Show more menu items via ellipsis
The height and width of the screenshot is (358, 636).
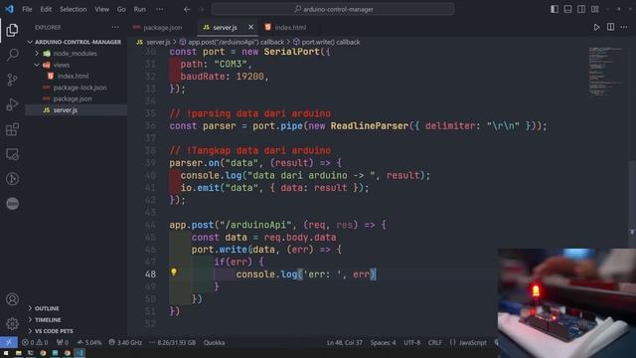tap(160, 9)
